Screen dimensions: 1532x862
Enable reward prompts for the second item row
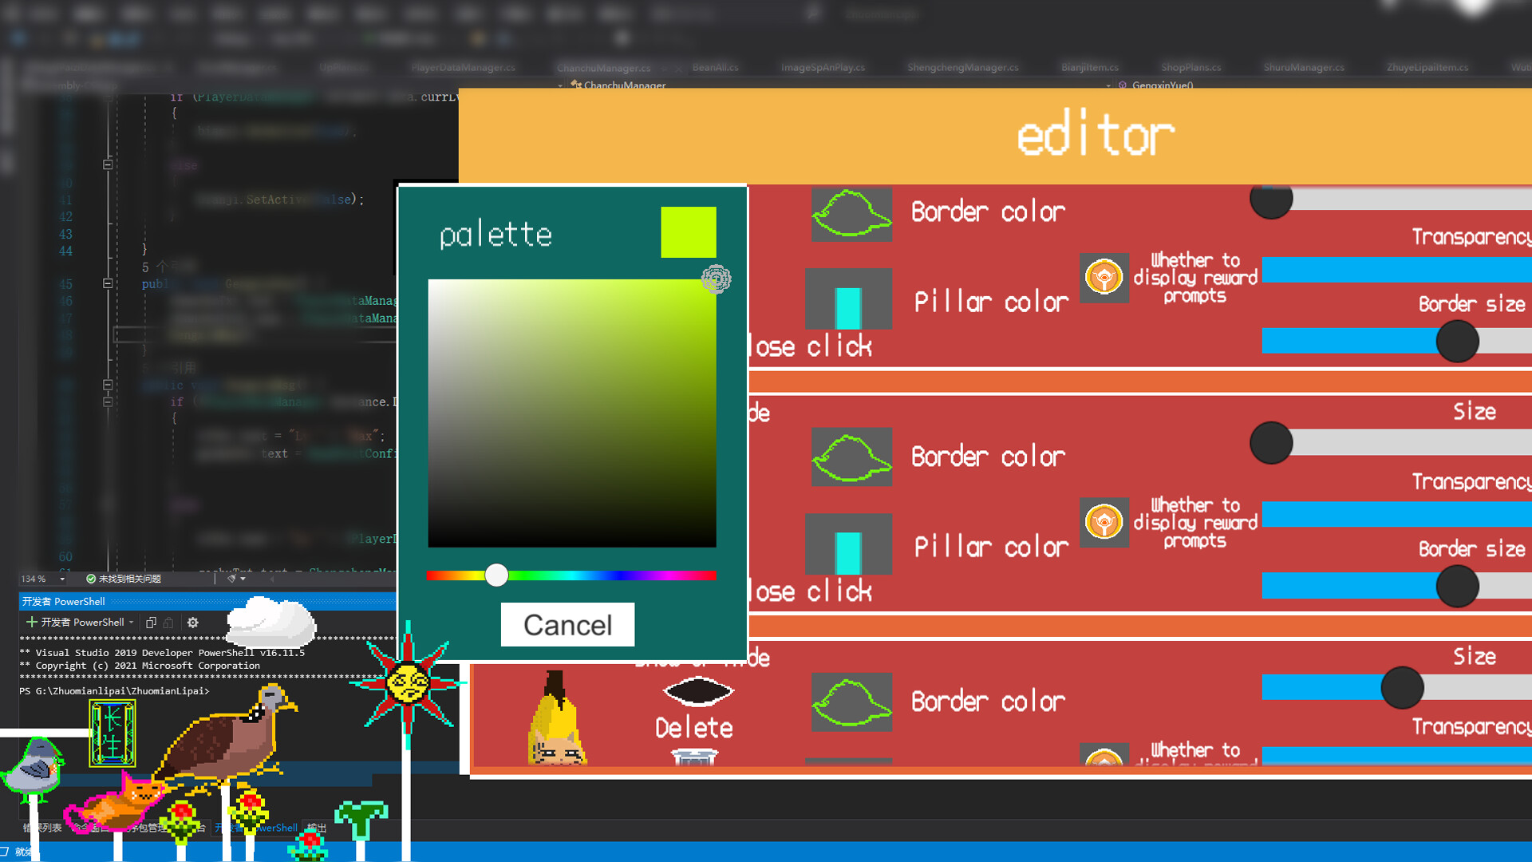click(x=1104, y=523)
